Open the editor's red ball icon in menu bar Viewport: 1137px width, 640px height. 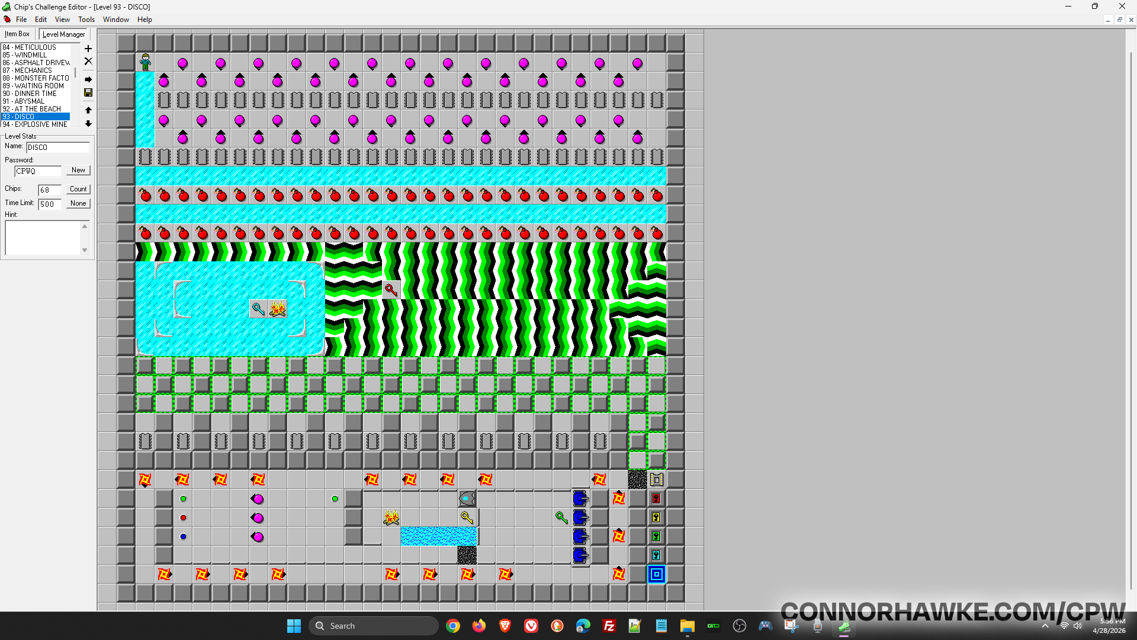point(7,20)
